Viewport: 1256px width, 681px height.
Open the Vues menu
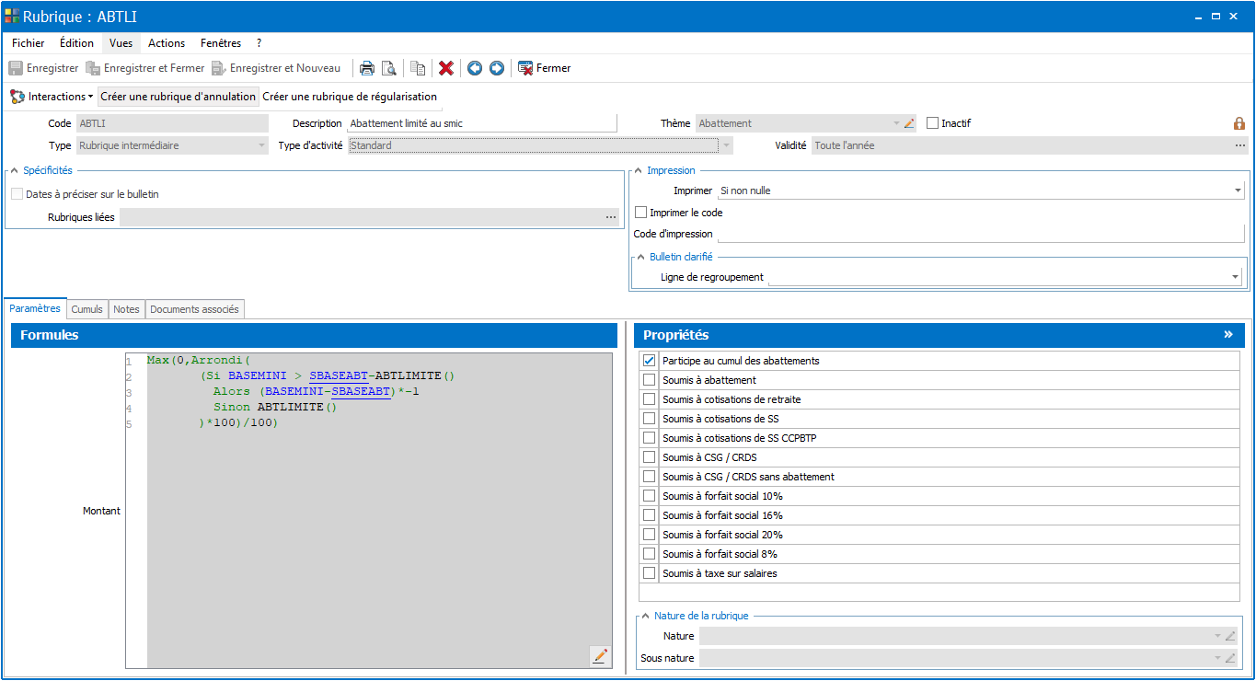click(x=121, y=43)
